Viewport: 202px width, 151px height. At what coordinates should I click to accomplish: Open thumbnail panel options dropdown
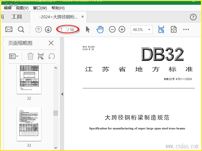click(14, 56)
